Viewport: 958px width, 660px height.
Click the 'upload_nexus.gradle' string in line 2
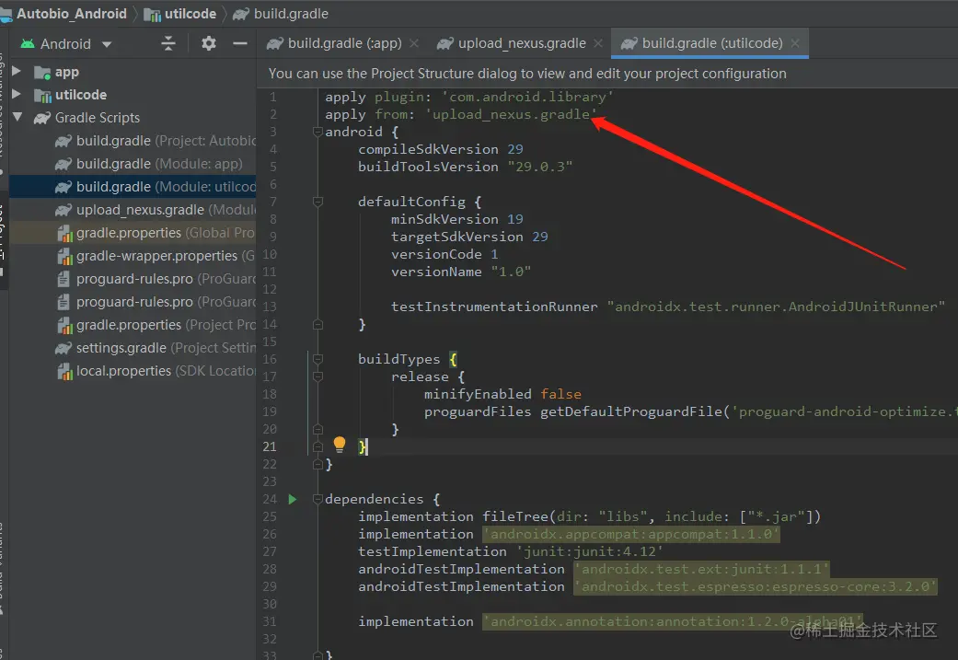(511, 114)
